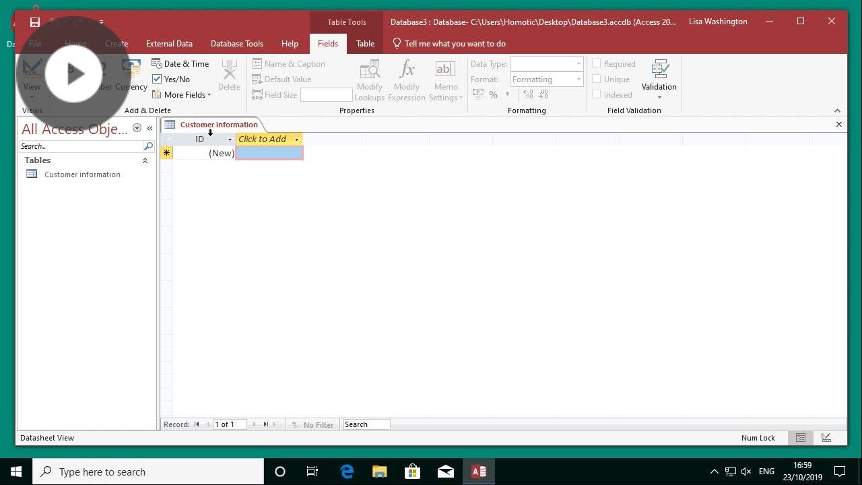862x485 pixels.
Task: Enable the Yes/No field checkbox
Action: (x=156, y=79)
